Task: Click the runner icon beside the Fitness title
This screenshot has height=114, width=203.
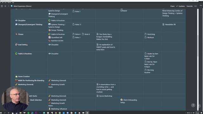Action: click(16, 34)
